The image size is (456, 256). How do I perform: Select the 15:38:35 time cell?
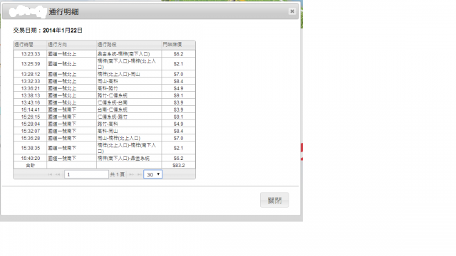(30, 148)
